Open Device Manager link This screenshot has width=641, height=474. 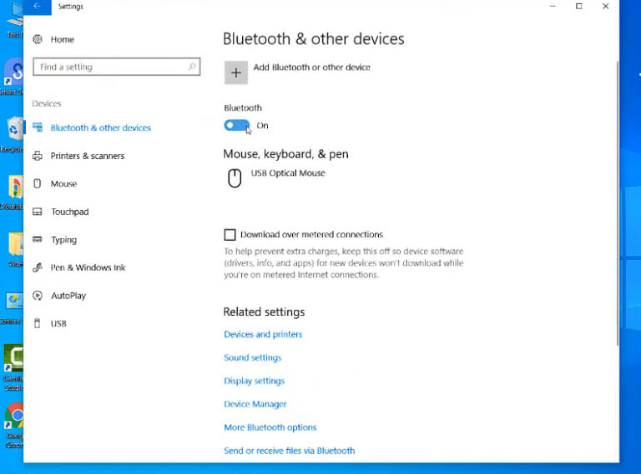coord(255,404)
